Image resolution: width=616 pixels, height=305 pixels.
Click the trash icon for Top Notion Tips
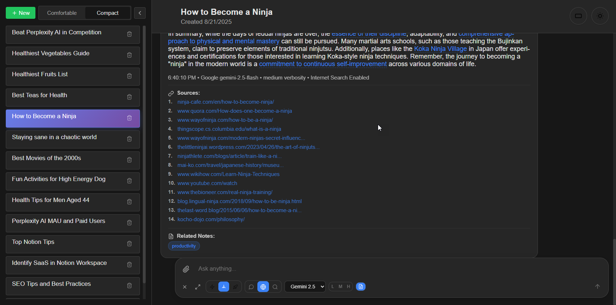coord(129,244)
